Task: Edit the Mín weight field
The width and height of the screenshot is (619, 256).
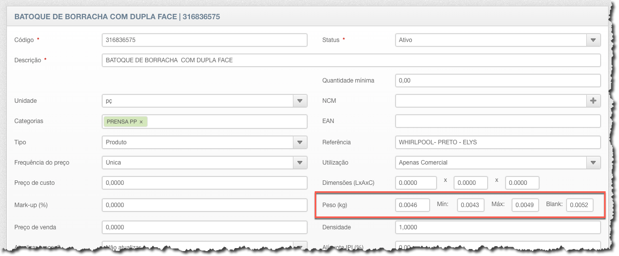Action: click(470, 205)
